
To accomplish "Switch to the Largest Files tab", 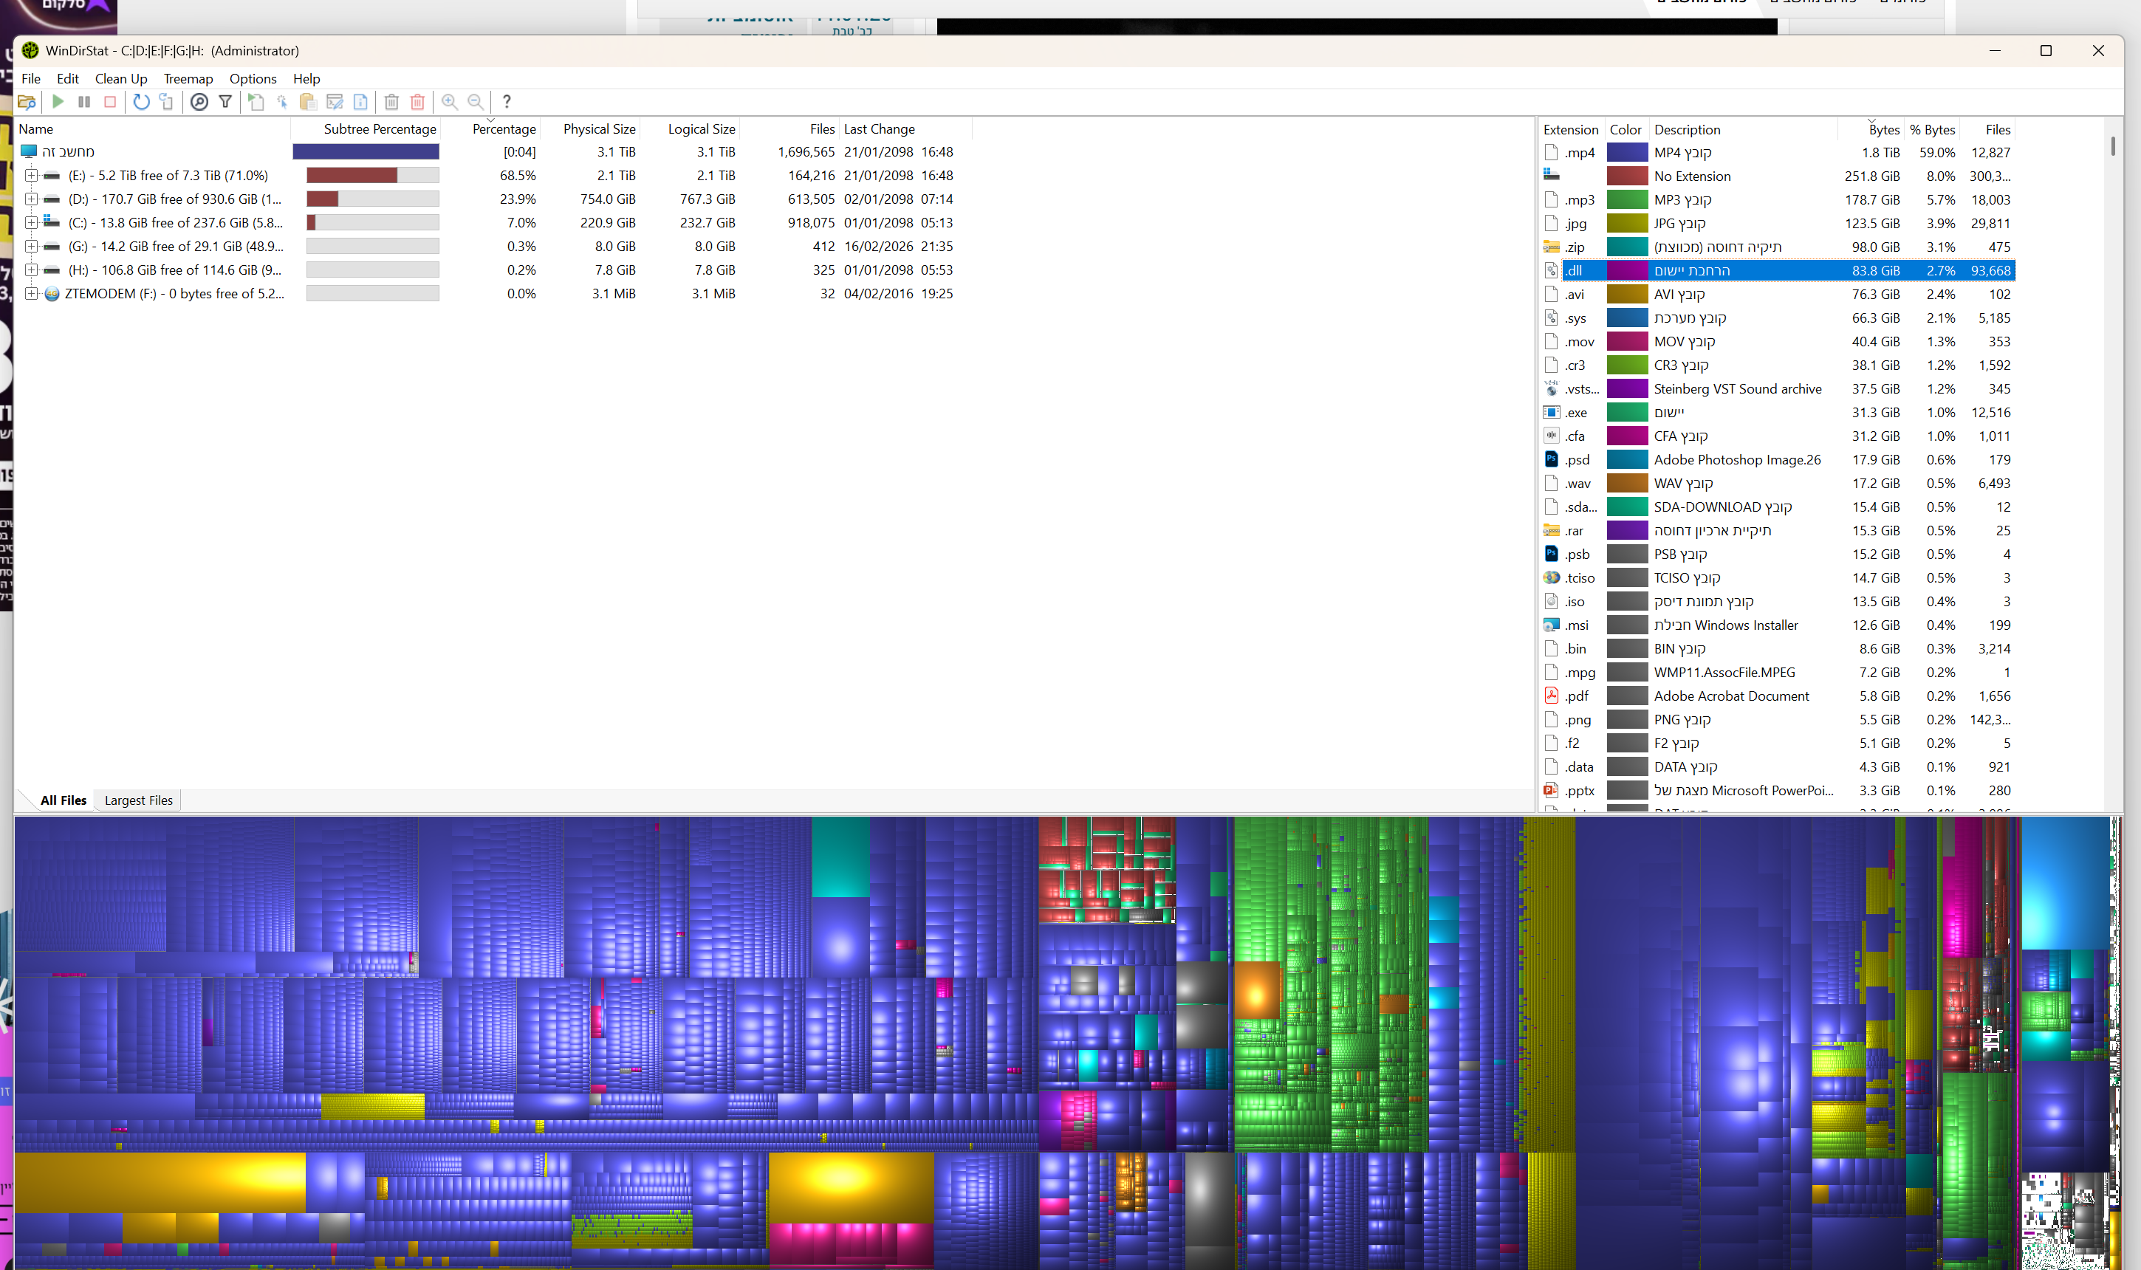I will pos(139,800).
